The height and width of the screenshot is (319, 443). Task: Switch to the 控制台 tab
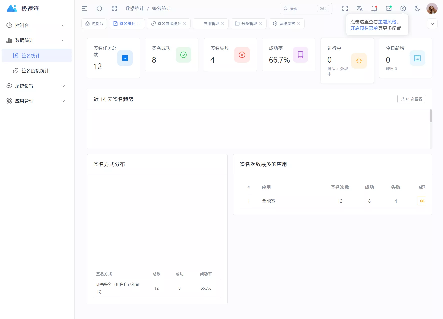(94, 24)
